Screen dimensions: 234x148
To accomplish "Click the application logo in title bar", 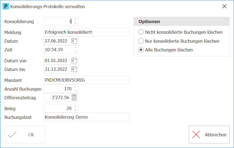I will [6, 7].
